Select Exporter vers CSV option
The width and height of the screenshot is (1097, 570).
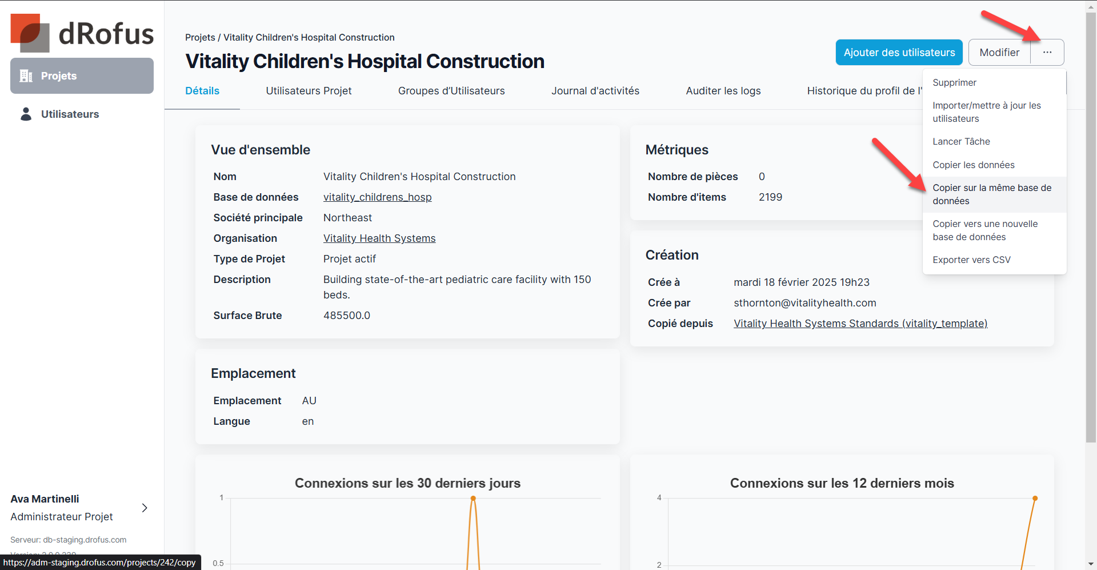coord(971,260)
